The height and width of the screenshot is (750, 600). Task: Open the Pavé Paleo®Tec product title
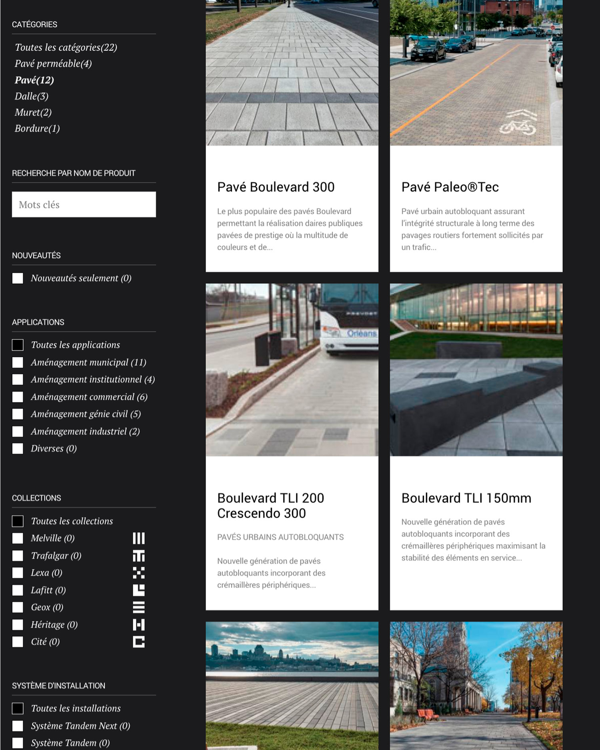(x=450, y=187)
